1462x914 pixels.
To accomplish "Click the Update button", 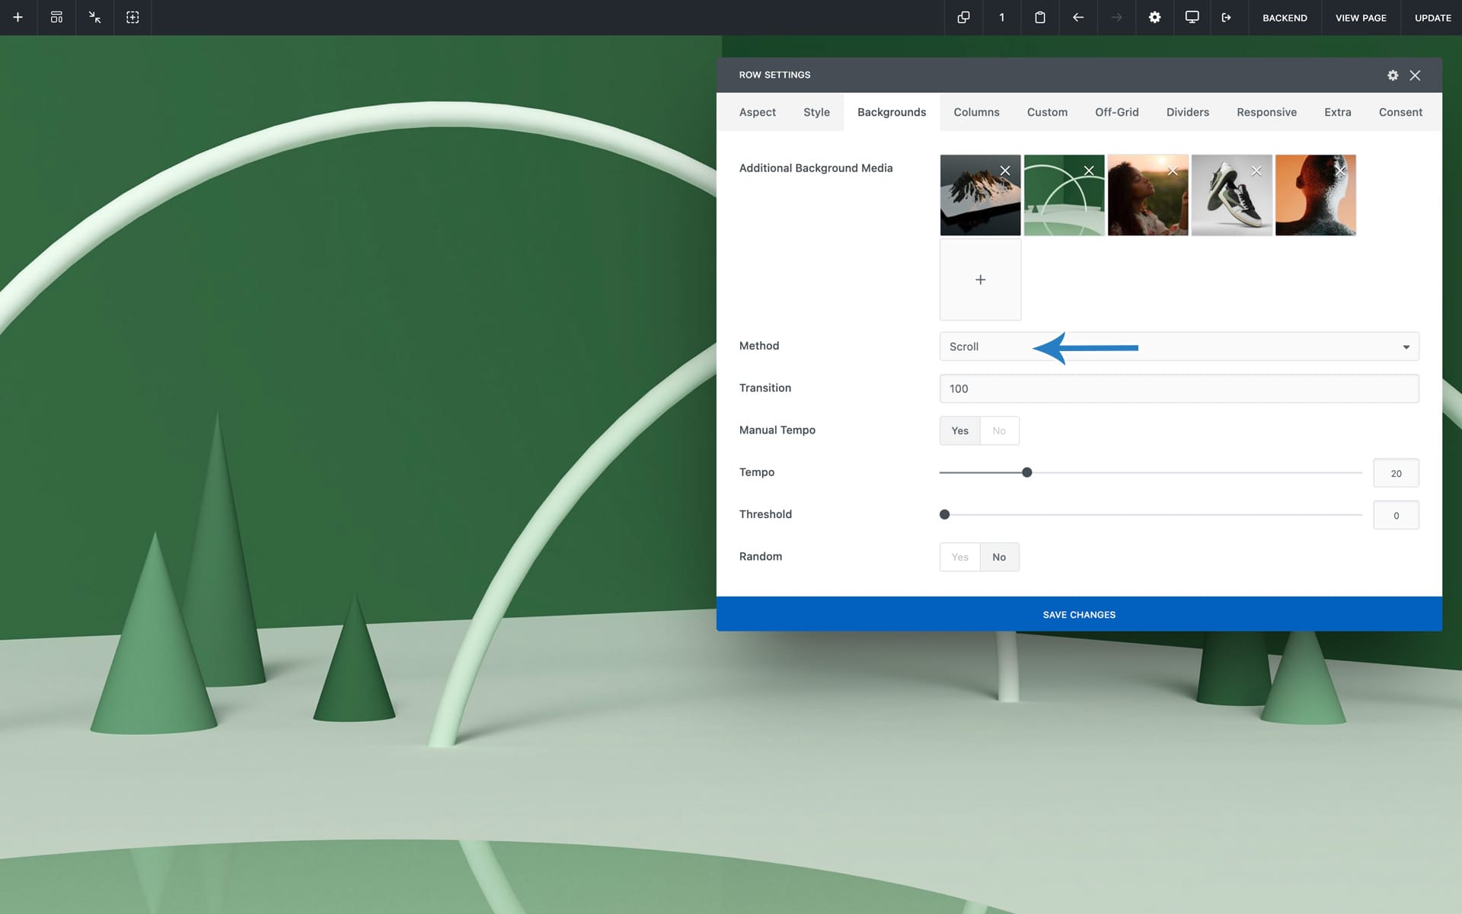I will tap(1432, 18).
